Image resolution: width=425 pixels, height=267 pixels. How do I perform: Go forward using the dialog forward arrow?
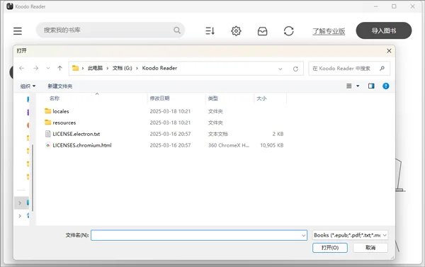point(36,68)
